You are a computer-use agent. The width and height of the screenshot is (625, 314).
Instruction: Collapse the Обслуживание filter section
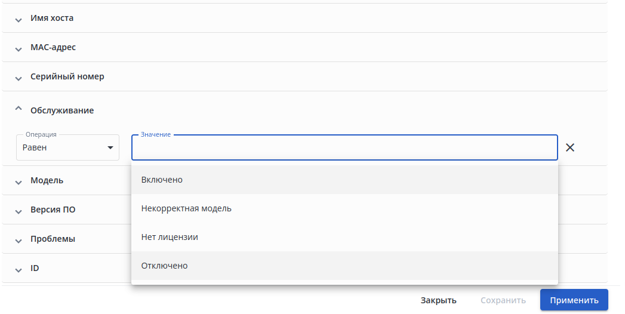coord(19,109)
